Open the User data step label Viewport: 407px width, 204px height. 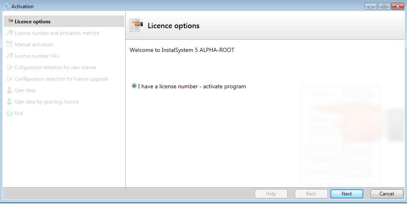(x=25, y=90)
